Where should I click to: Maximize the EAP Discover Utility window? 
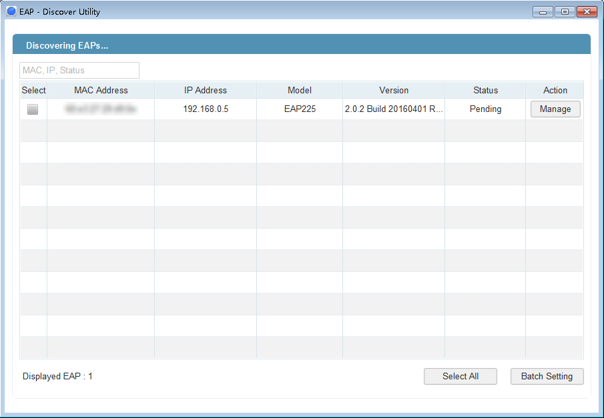click(x=564, y=11)
